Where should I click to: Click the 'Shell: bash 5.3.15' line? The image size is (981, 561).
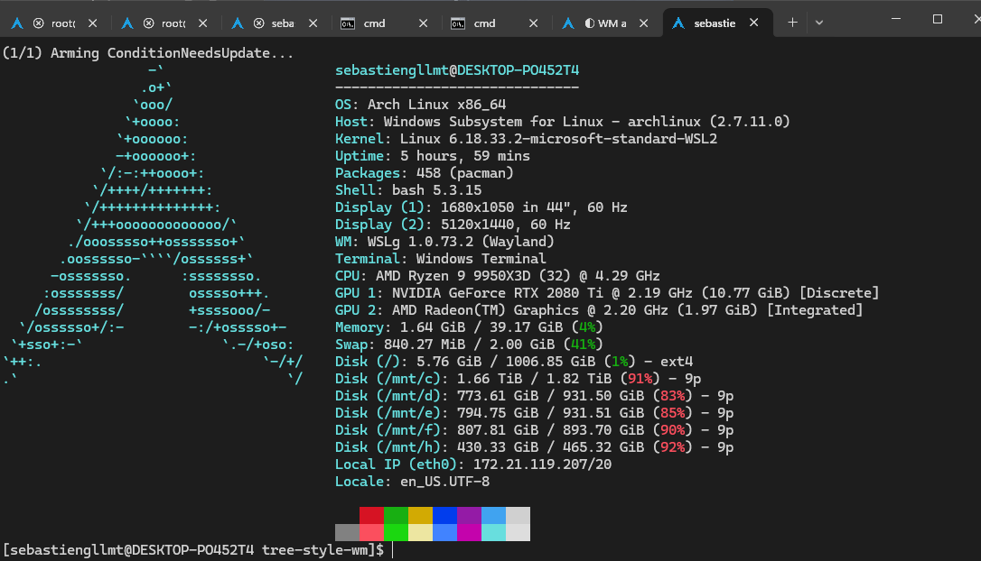[x=408, y=190]
